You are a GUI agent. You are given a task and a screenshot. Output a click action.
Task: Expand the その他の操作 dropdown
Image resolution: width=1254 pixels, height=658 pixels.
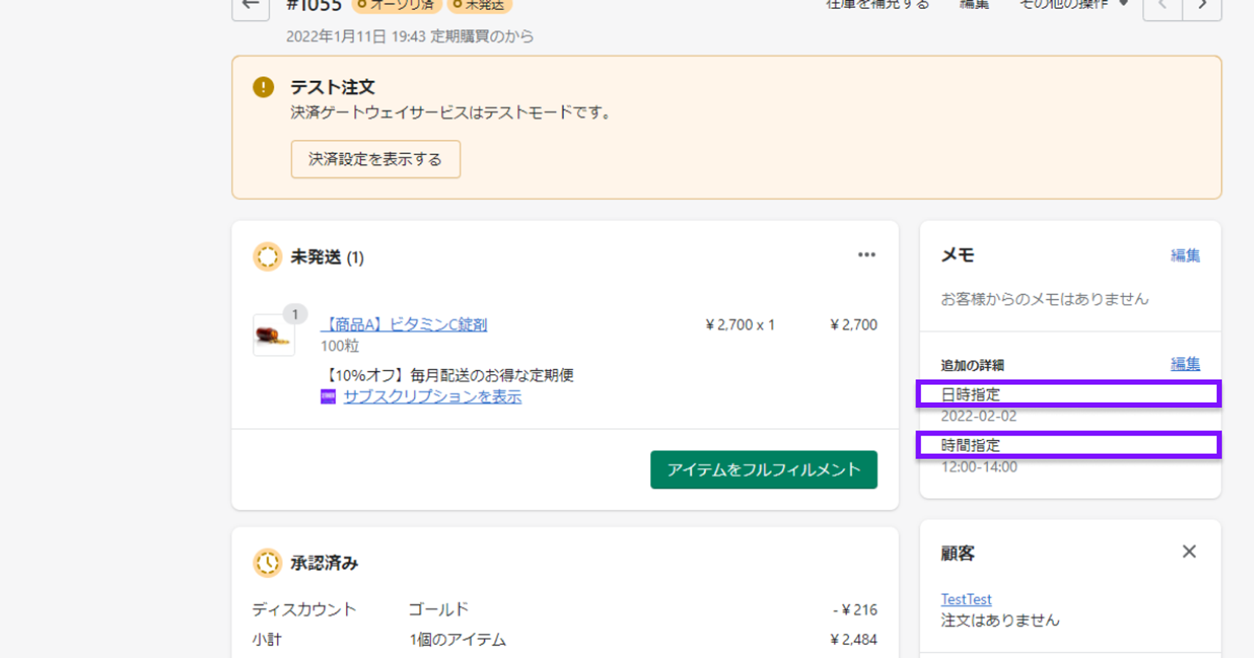1072,5
